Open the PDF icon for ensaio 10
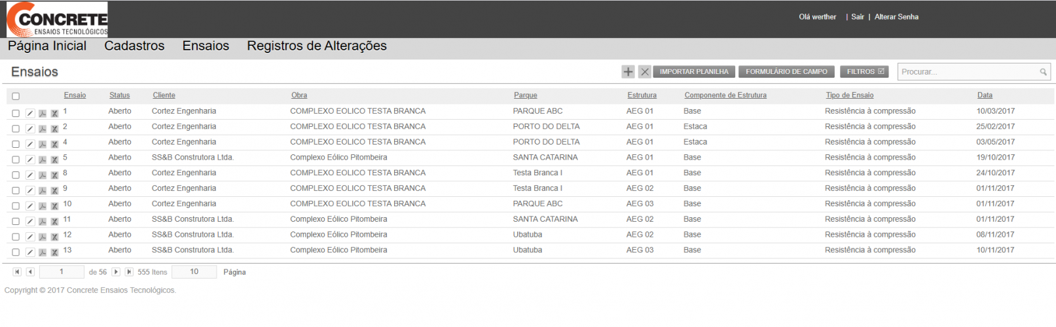The image size is (1056, 327). (43, 206)
